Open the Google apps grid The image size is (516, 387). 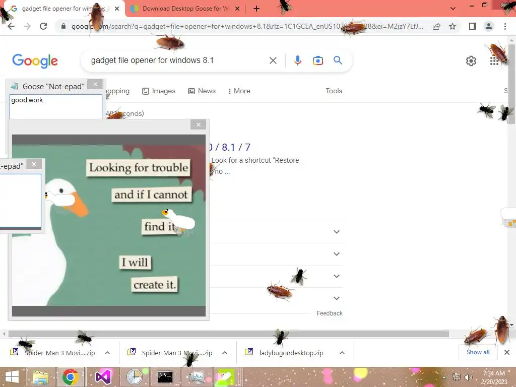point(494,61)
